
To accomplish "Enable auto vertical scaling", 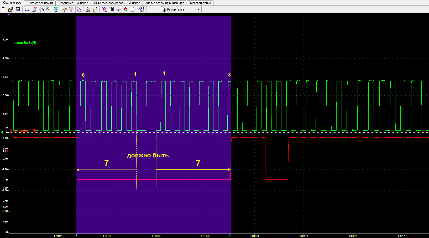I will click(x=88, y=9).
